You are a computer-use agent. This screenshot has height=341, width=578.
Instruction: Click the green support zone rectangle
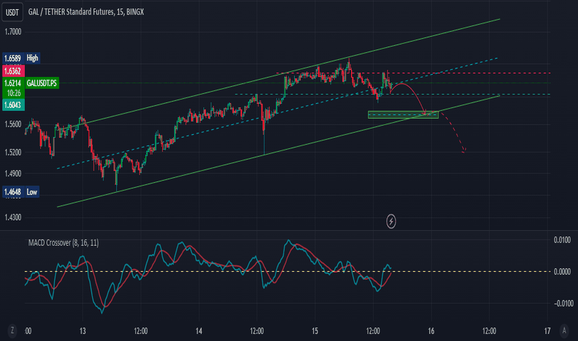pos(403,115)
